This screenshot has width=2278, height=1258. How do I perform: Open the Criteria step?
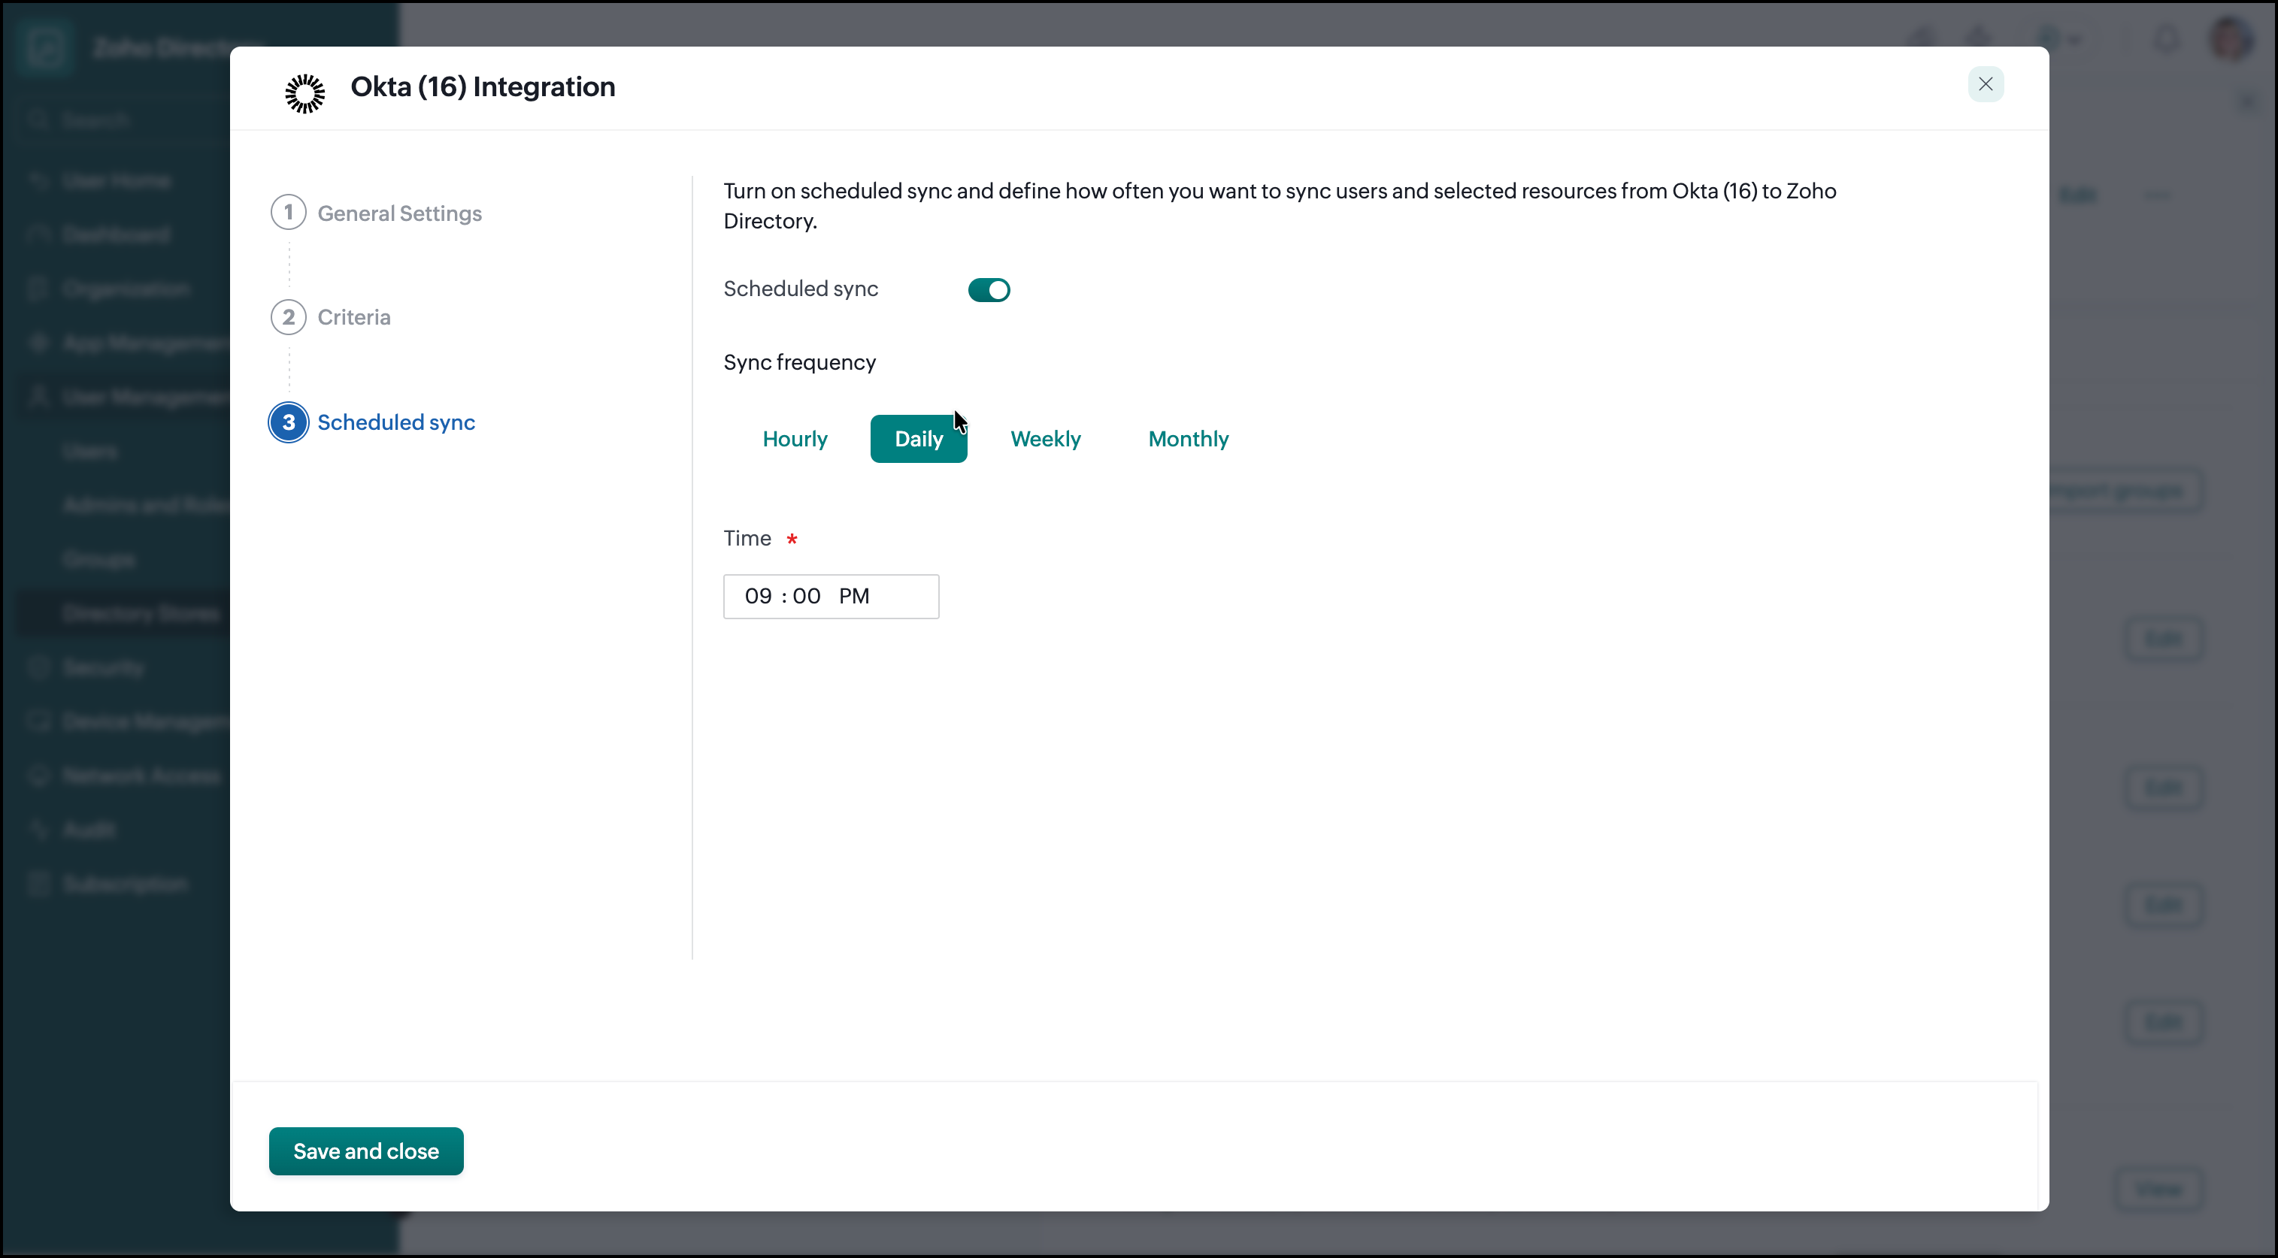point(353,316)
